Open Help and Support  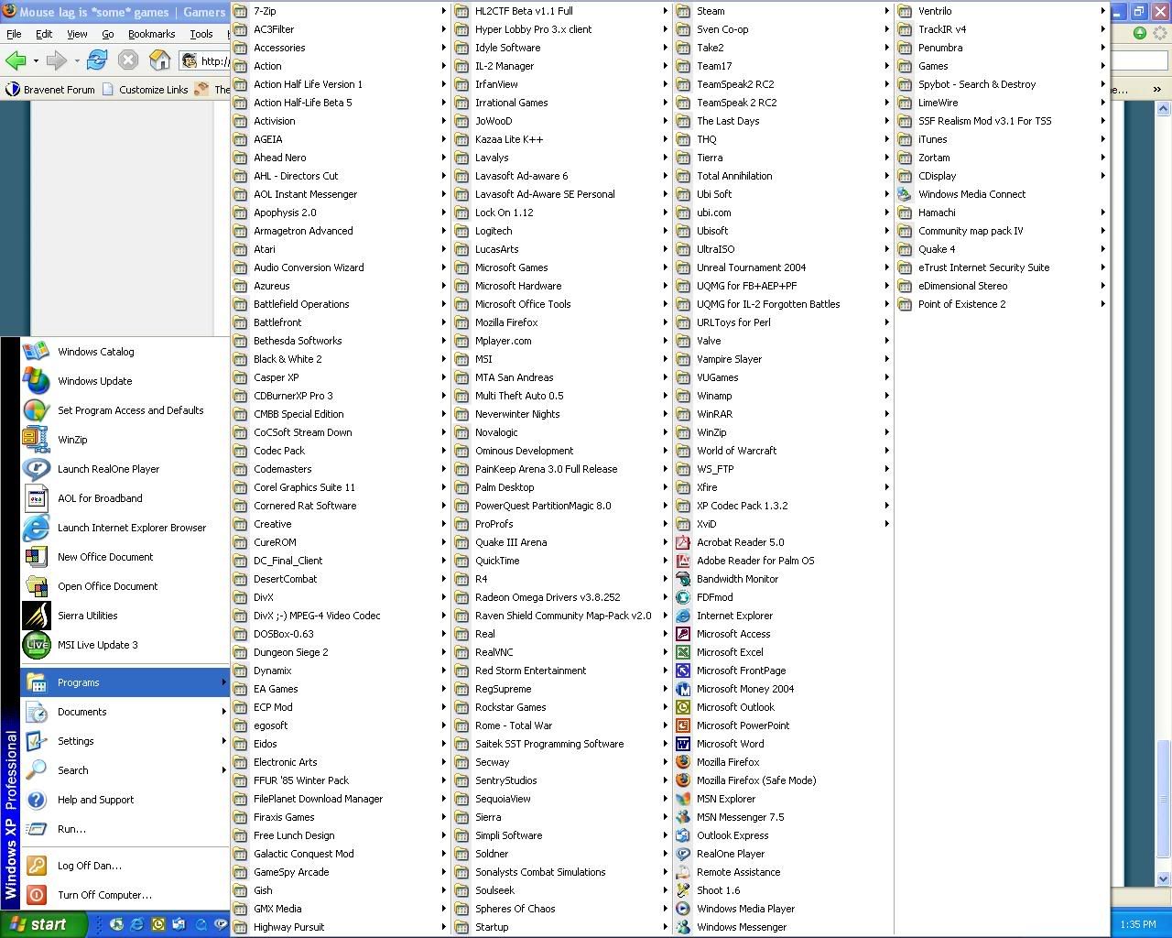(125, 800)
